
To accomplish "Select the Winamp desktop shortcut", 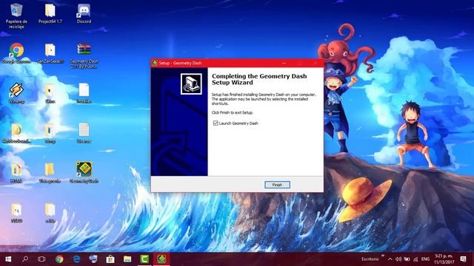I will (x=16, y=93).
